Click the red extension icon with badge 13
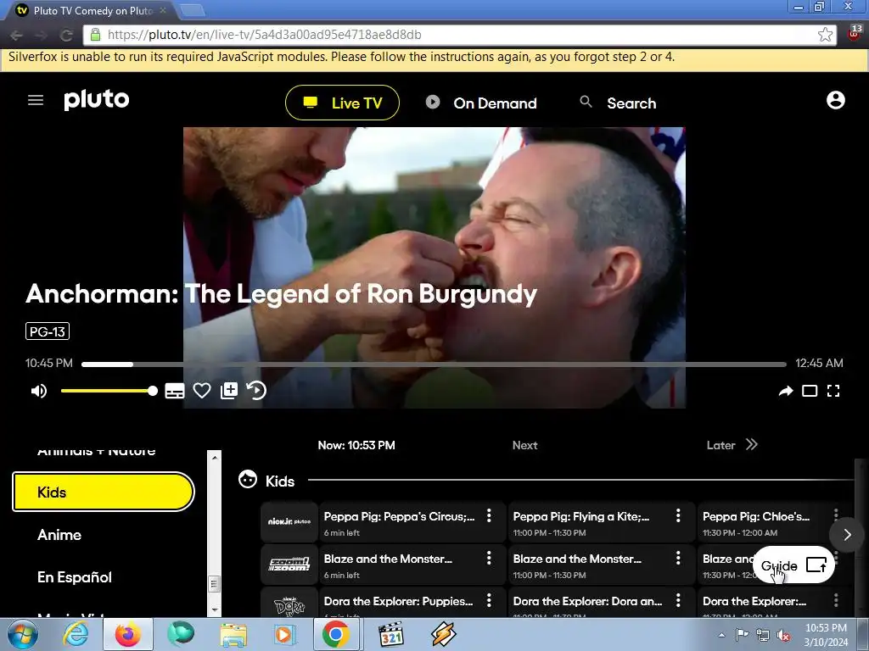This screenshot has height=651, width=869. coord(855,33)
